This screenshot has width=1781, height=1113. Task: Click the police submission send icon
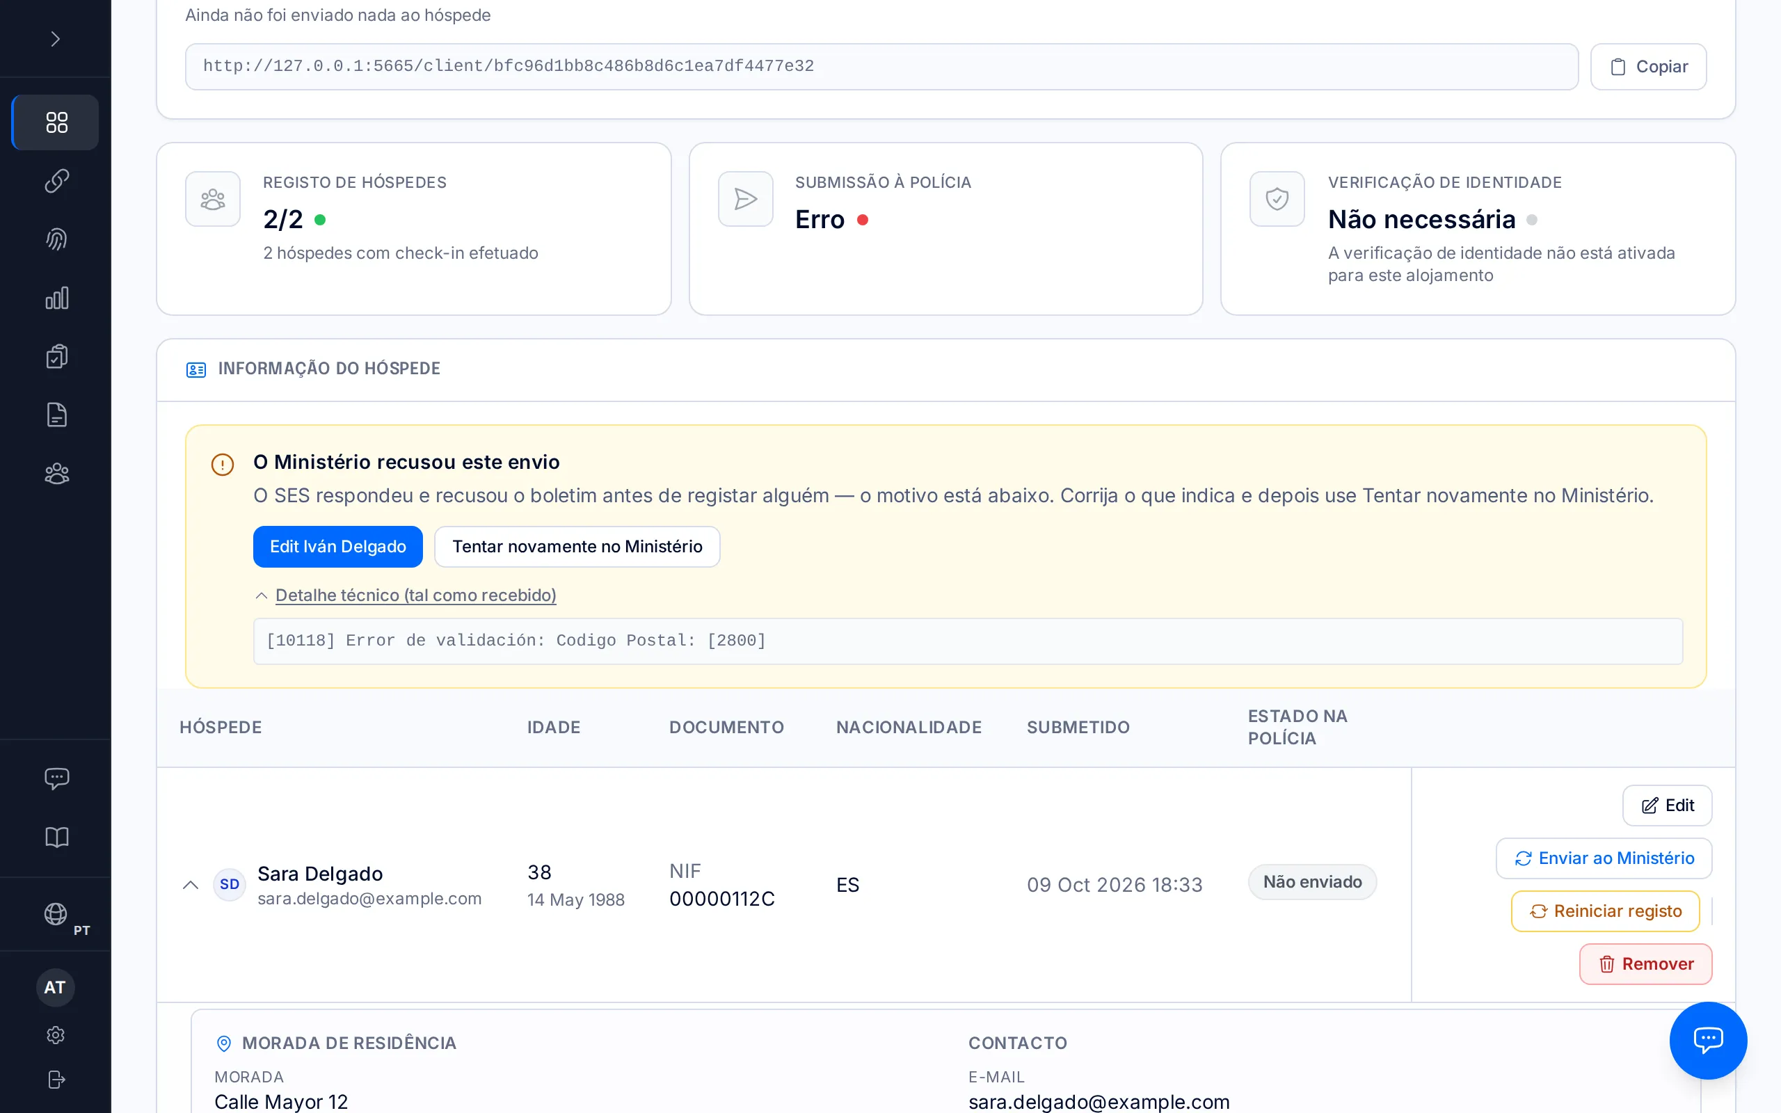[x=745, y=199]
